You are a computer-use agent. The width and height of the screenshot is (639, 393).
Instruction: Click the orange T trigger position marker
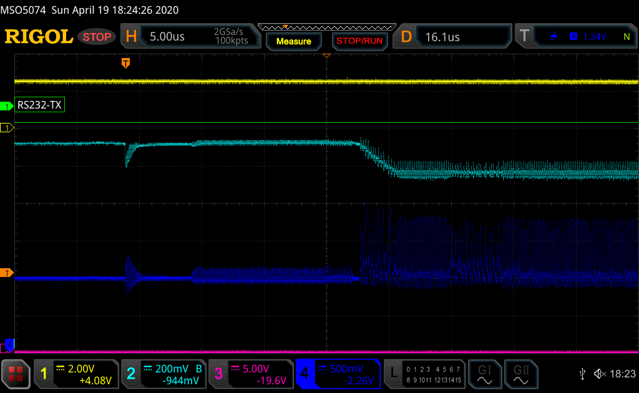(125, 62)
